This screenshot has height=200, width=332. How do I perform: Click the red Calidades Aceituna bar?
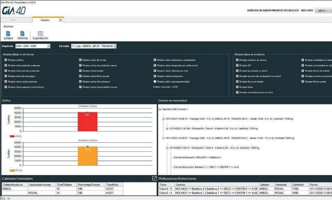click(88, 122)
